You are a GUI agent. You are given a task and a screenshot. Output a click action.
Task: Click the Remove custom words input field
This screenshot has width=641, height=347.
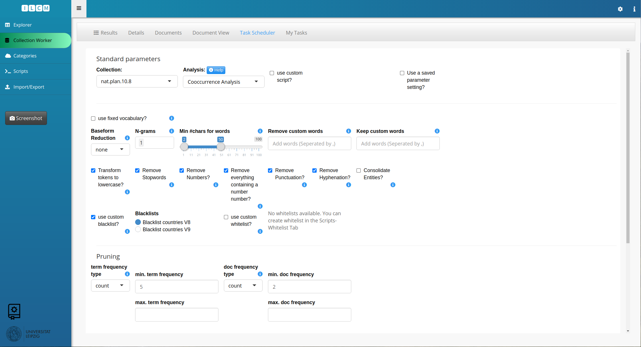pos(309,143)
